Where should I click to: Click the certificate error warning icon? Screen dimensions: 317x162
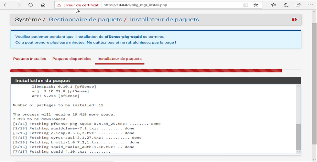point(59,5)
